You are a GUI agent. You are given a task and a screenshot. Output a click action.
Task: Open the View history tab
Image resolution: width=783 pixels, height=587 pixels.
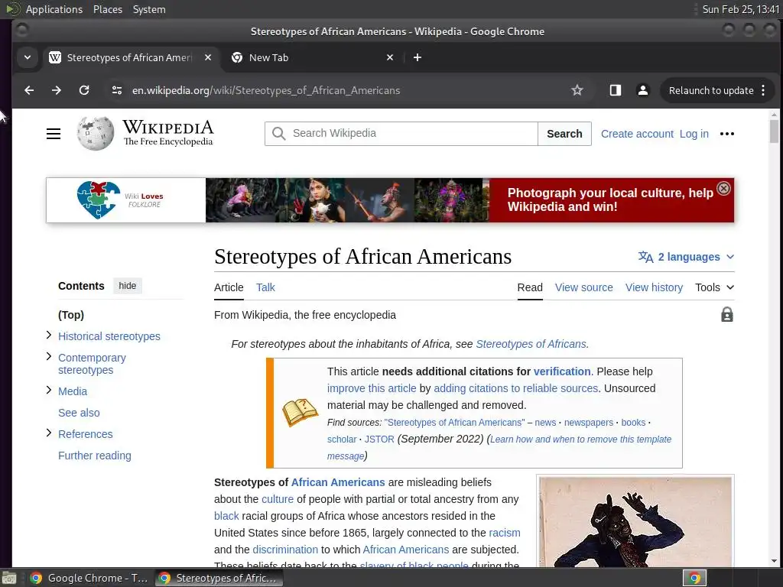pyautogui.click(x=655, y=287)
